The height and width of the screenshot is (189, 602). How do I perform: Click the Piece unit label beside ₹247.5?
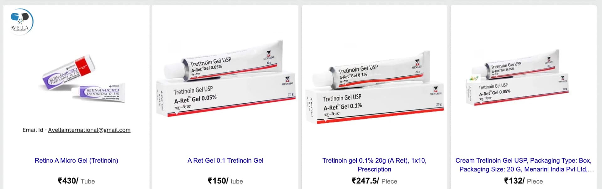[389, 181]
